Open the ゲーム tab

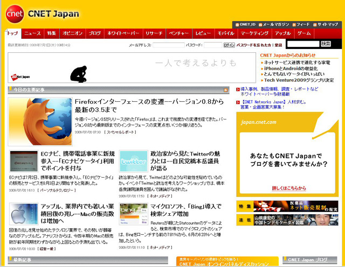point(304,33)
